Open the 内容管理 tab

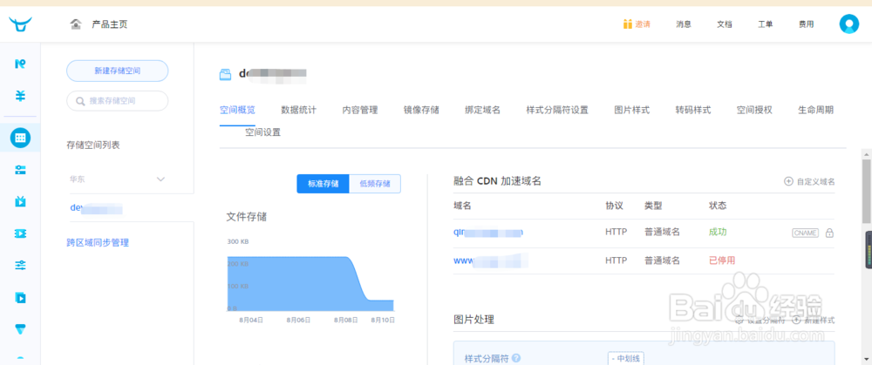(x=360, y=110)
